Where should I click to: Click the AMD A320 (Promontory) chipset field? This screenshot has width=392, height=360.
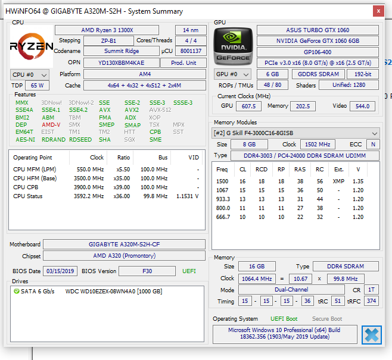click(x=125, y=256)
